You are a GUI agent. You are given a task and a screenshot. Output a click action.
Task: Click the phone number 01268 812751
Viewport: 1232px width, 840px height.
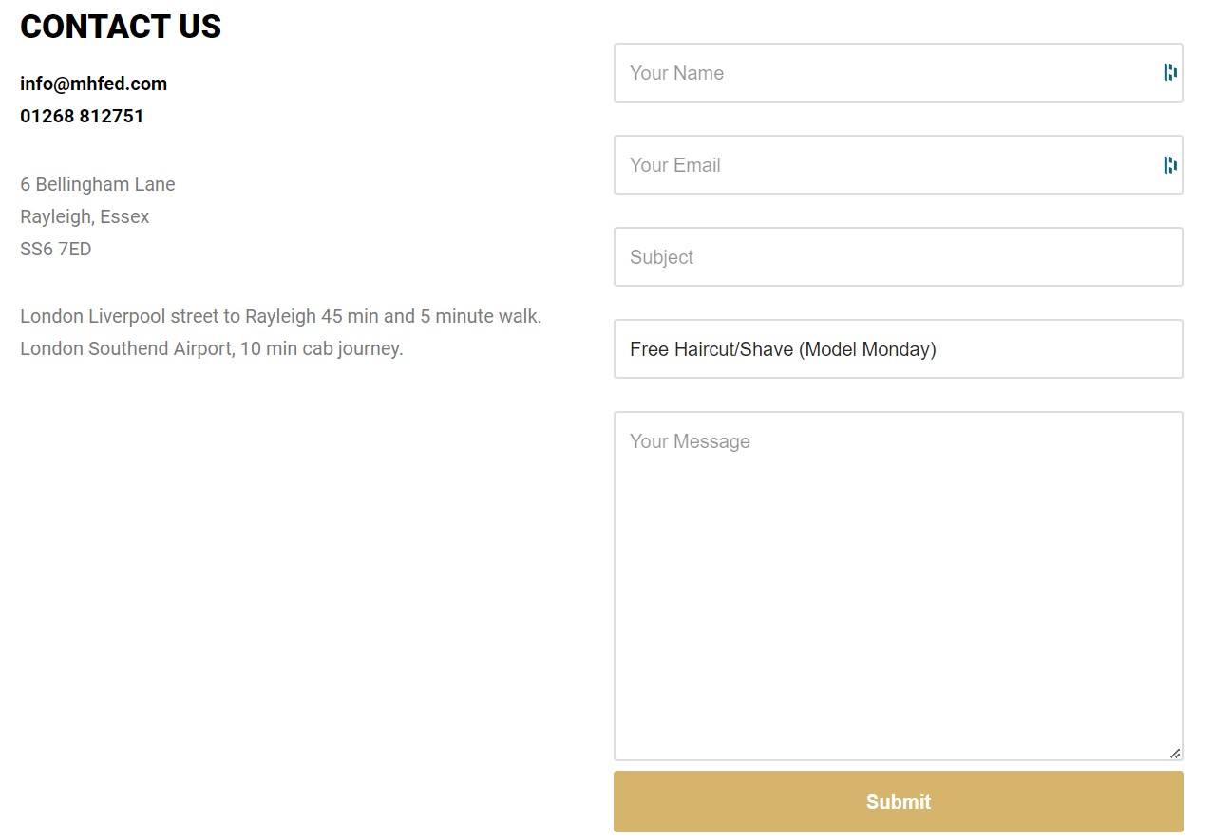pyautogui.click(x=82, y=116)
